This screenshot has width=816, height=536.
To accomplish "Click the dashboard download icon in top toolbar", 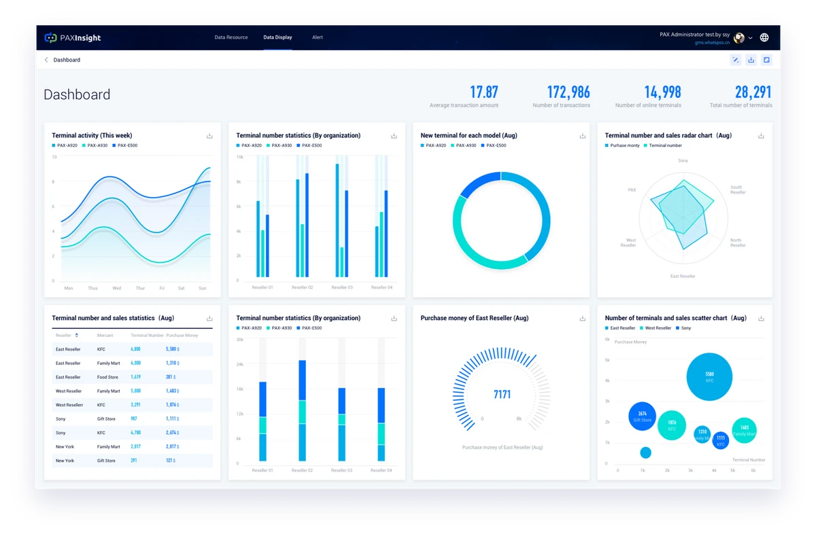I will pos(751,60).
